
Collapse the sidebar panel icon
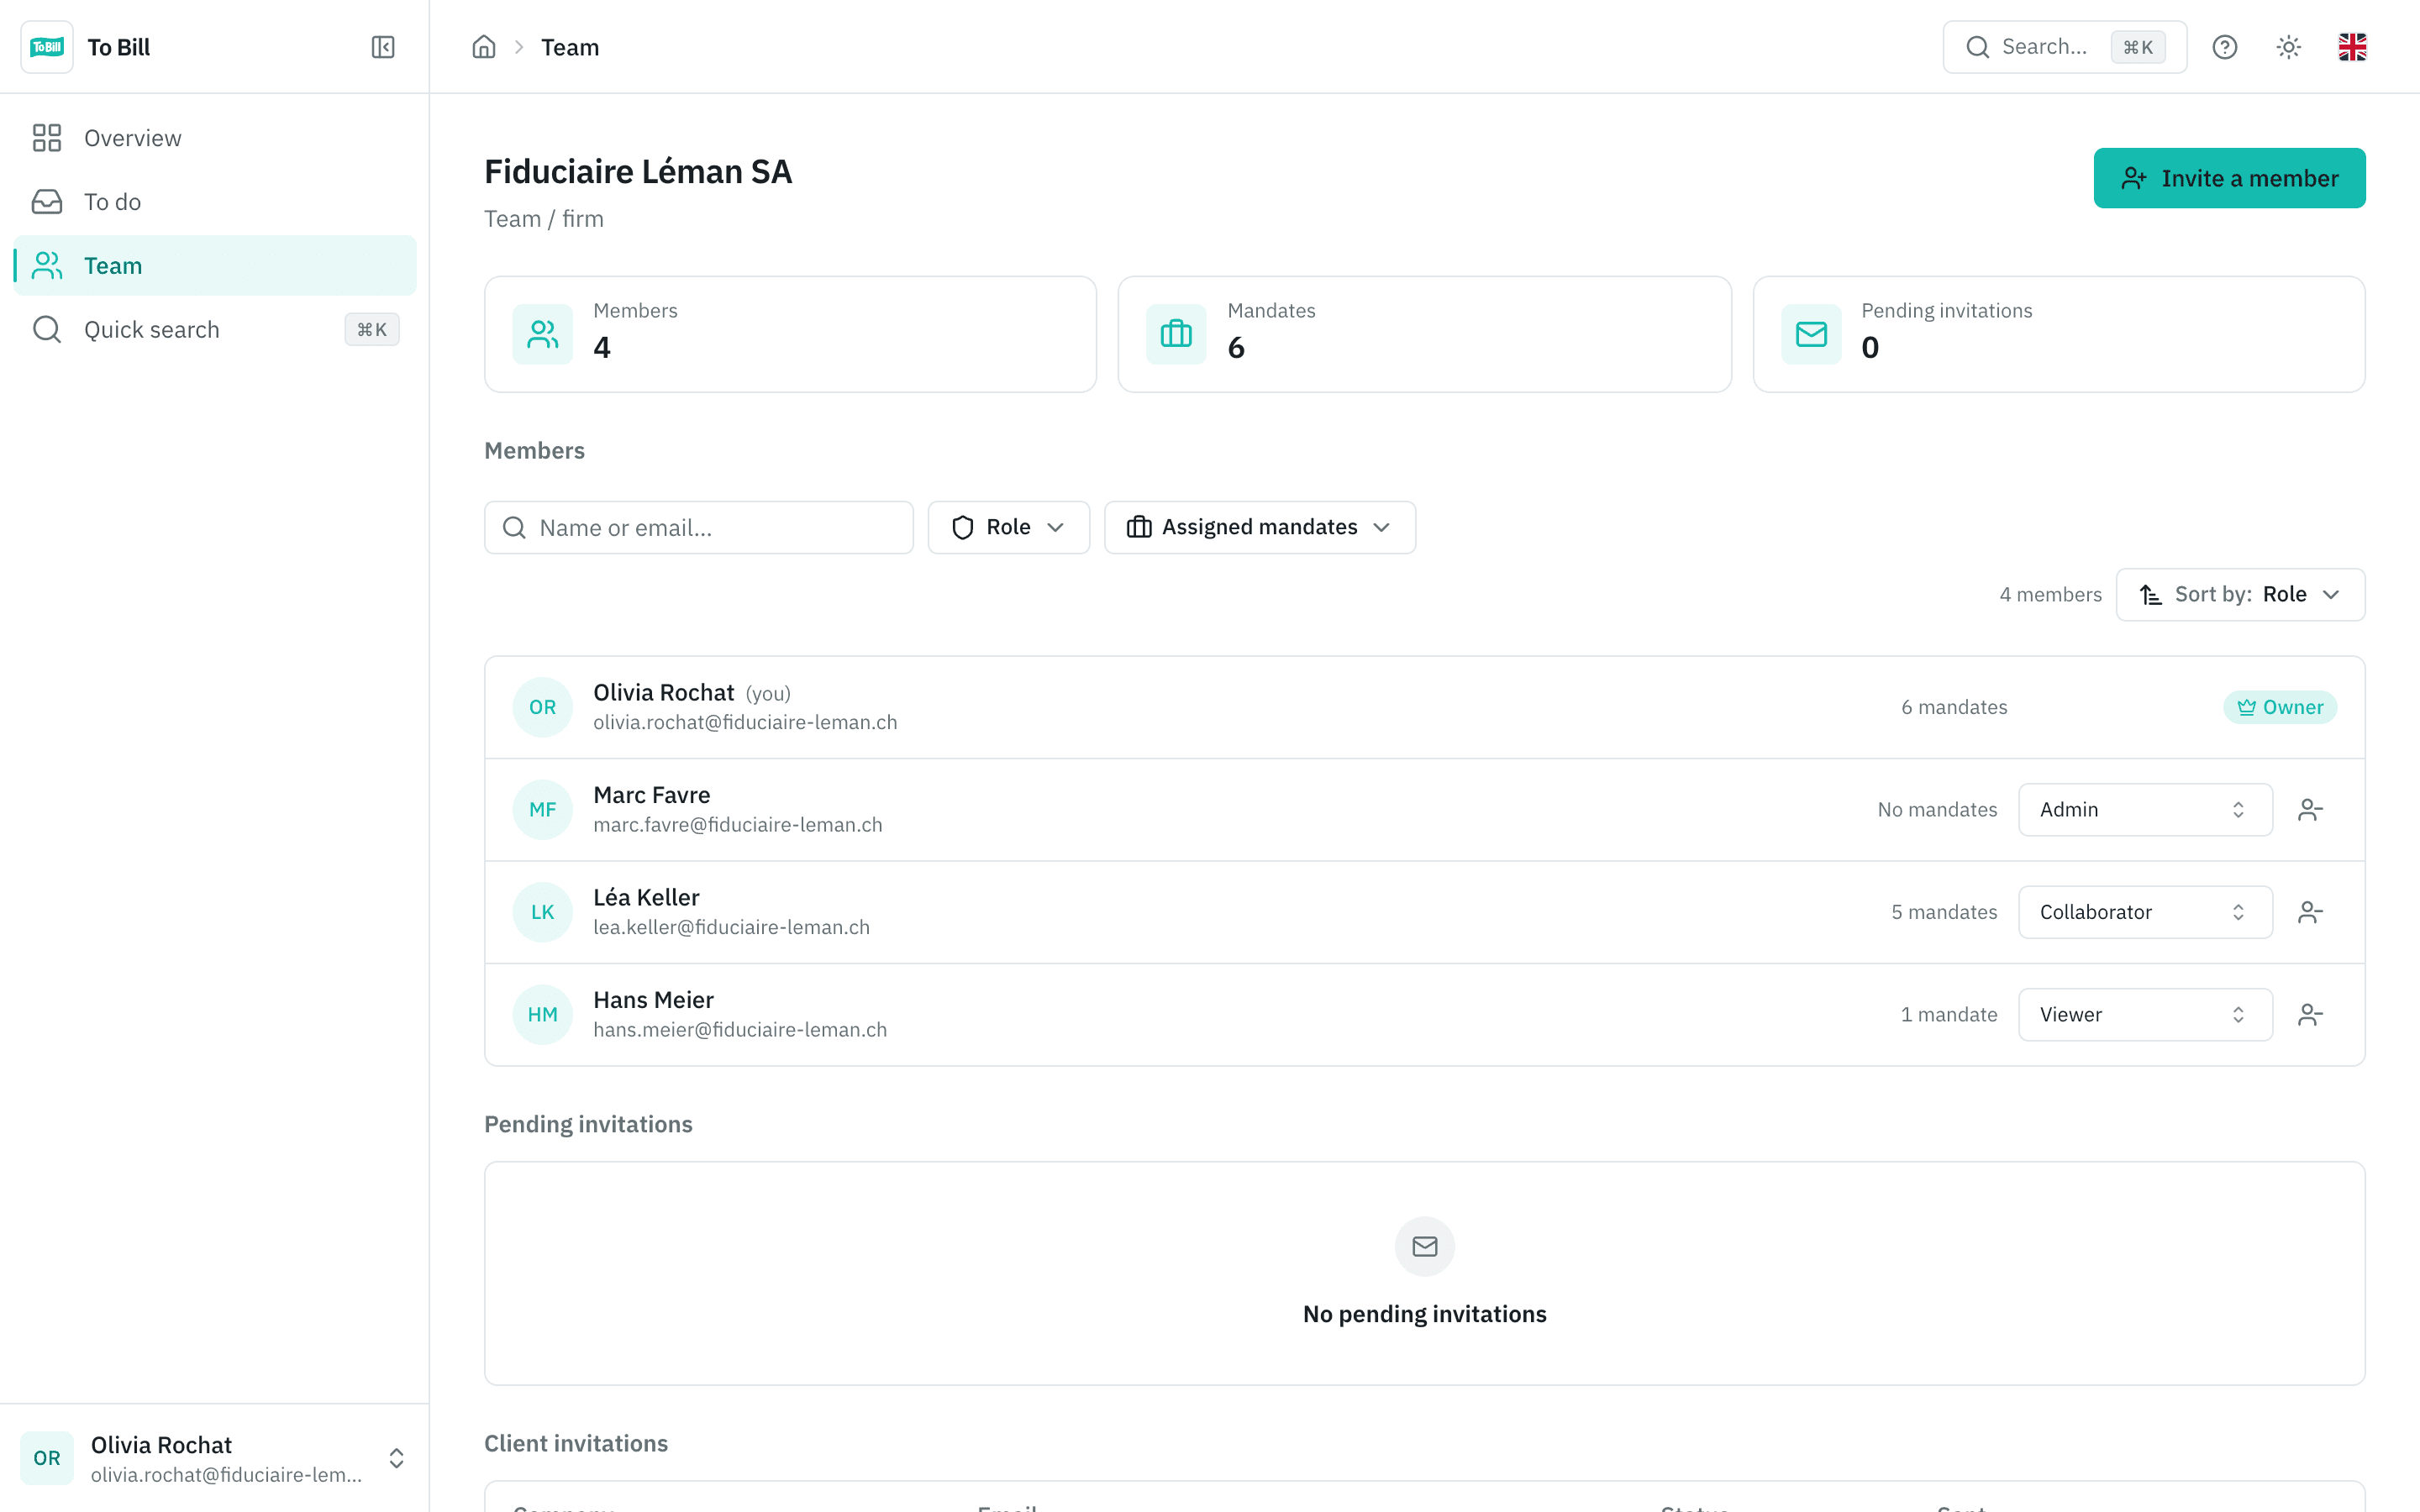[x=383, y=47]
